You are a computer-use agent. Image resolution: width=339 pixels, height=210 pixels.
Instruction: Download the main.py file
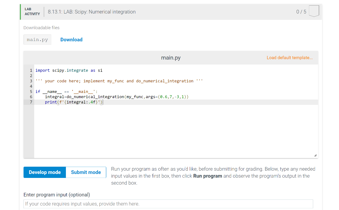pyautogui.click(x=71, y=39)
